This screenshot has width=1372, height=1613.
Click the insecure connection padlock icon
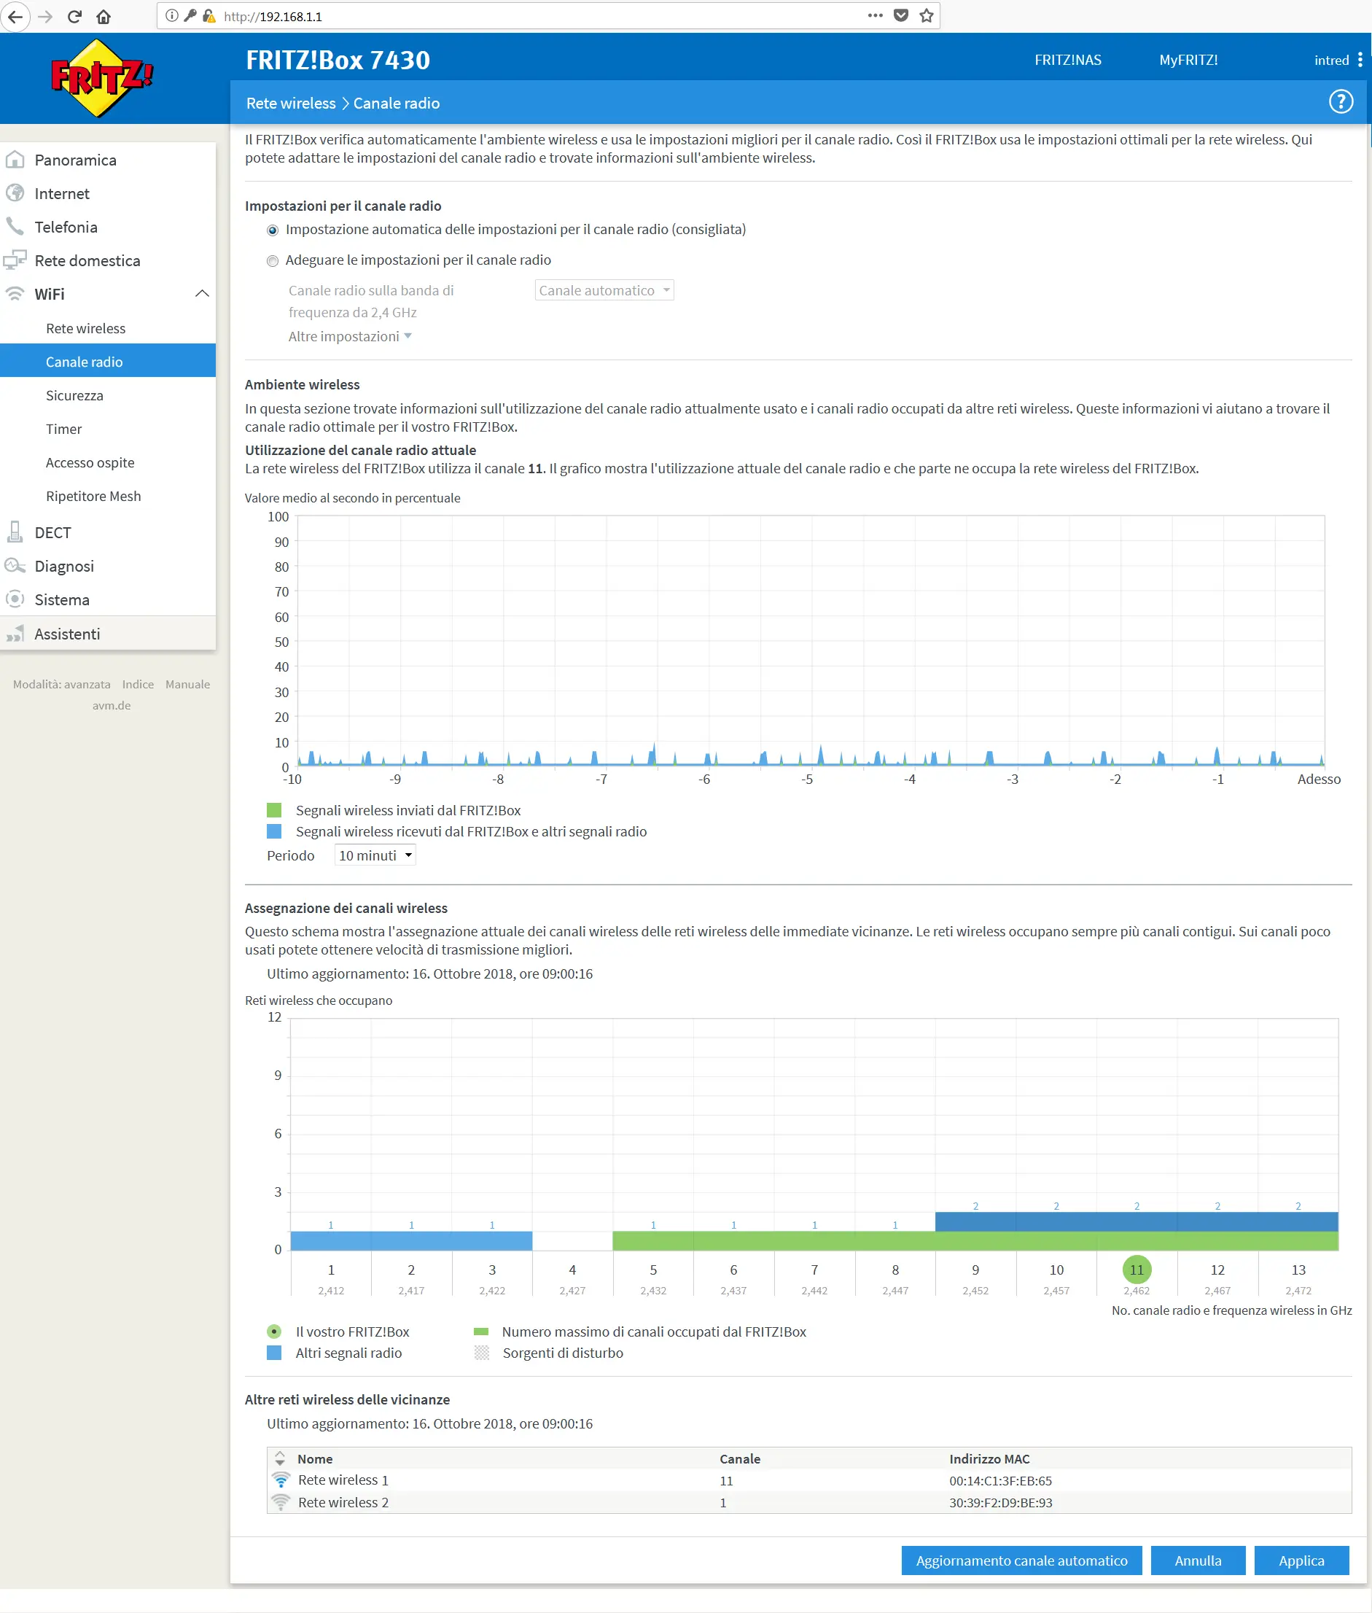(208, 15)
